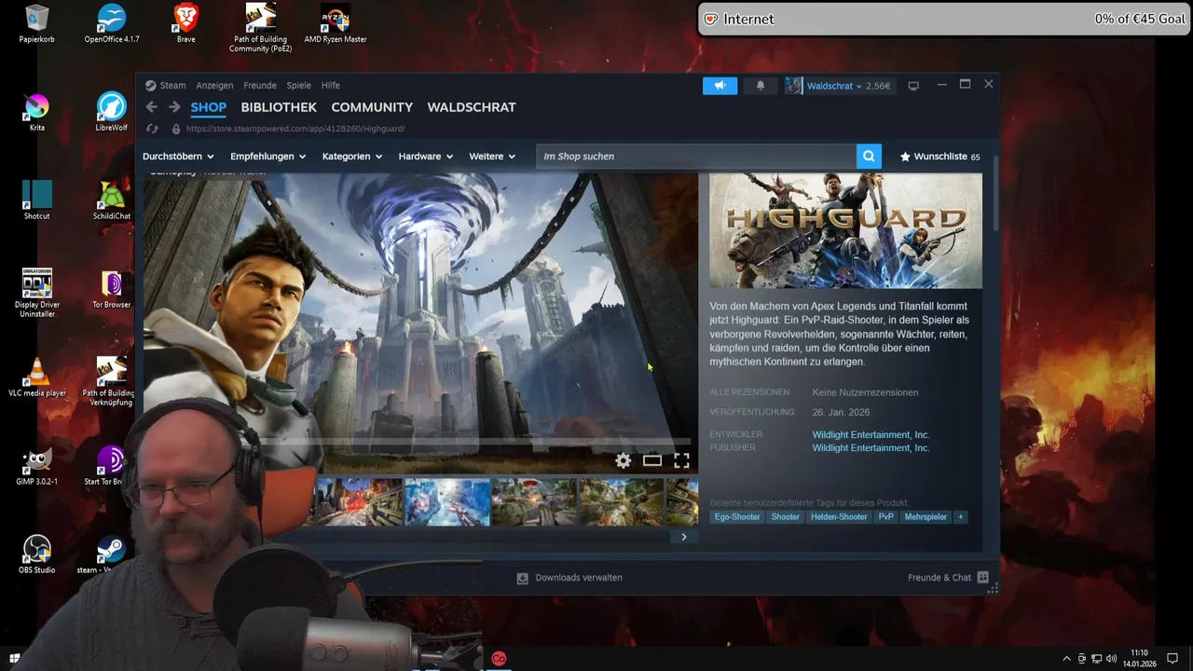This screenshot has width=1193, height=671.
Task: Open developer link Wildlight Entertainment, Inc.
Action: click(x=871, y=435)
